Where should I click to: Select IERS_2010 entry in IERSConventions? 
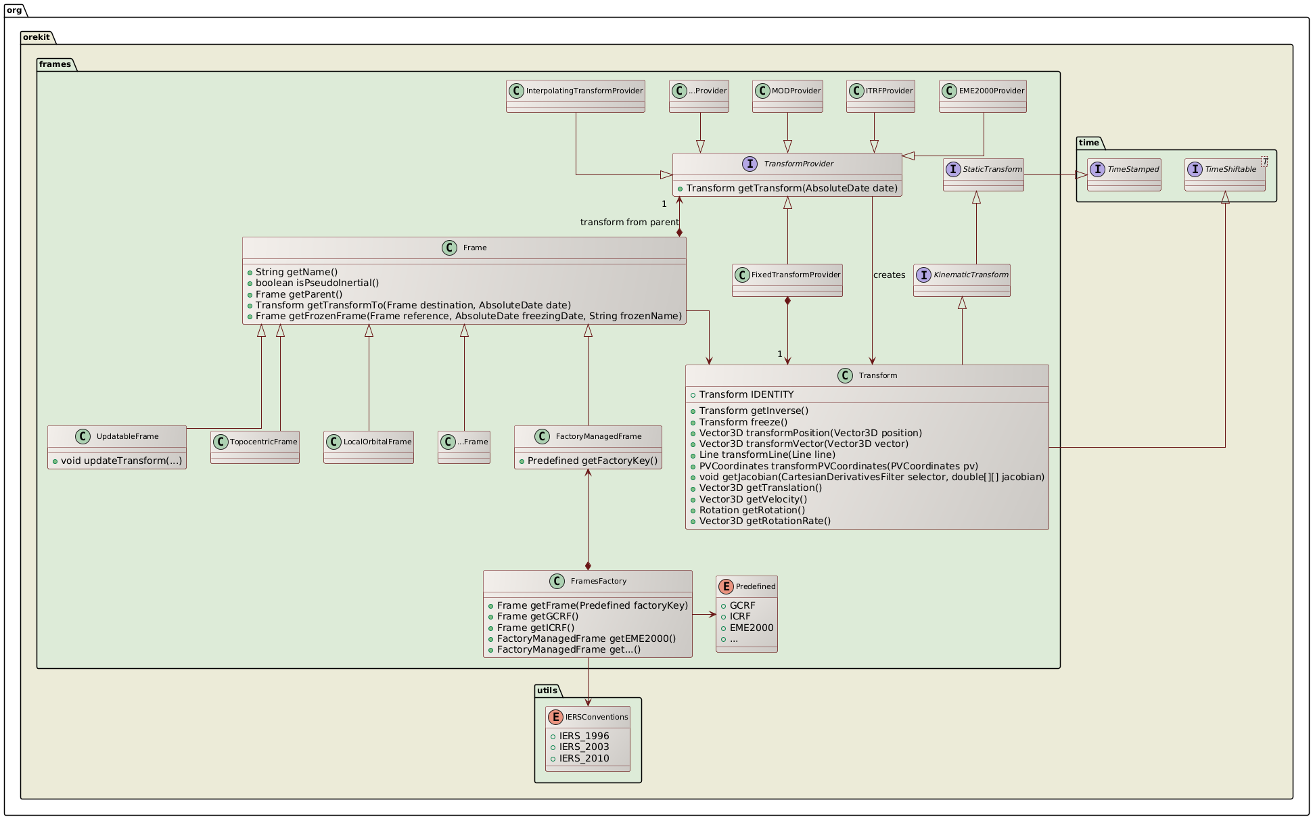coord(583,758)
